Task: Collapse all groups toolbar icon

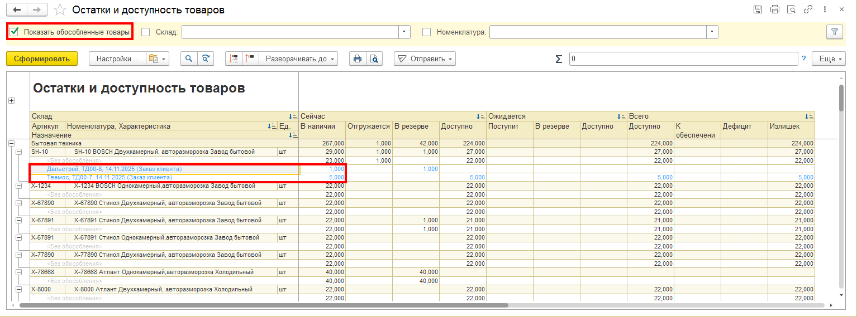Action: (x=250, y=58)
